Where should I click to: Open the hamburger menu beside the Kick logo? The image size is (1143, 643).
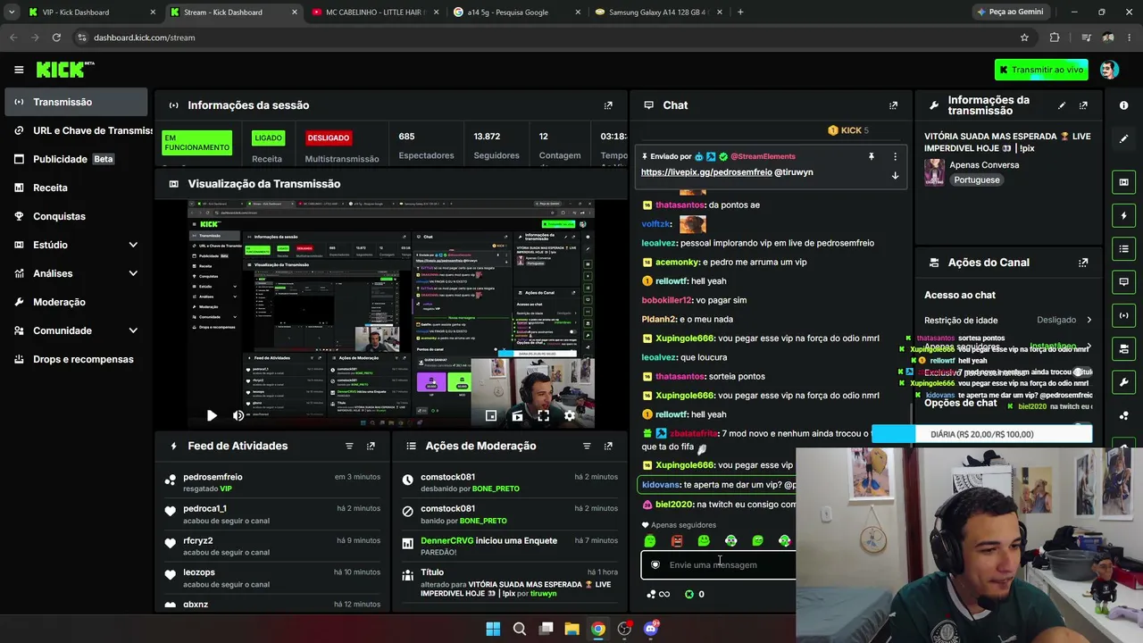[x=19, y=70]
